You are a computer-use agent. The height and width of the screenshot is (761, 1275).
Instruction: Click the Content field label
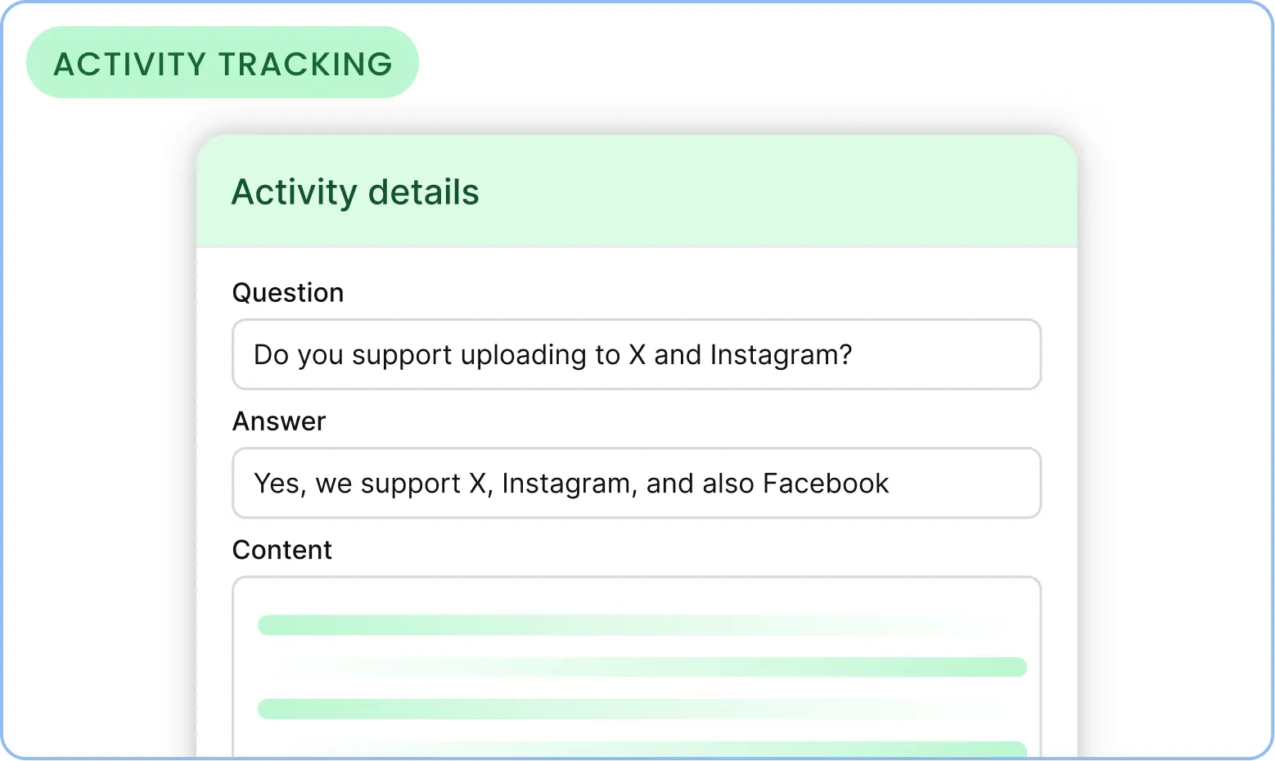pyautogui.click(x=282, y=549)
